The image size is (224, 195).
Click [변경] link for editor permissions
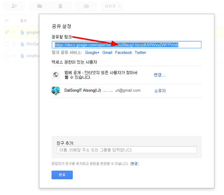click(134, 164)
